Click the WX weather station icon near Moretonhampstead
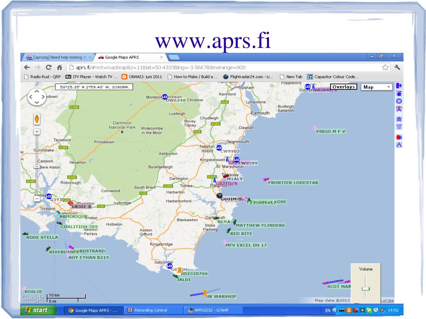 tap(164, 97)
